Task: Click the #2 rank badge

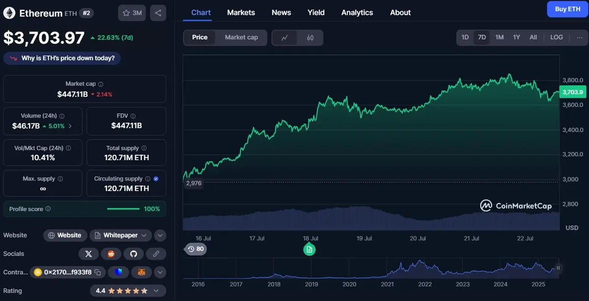Action: pyautogui.click(x=86, y=13)
